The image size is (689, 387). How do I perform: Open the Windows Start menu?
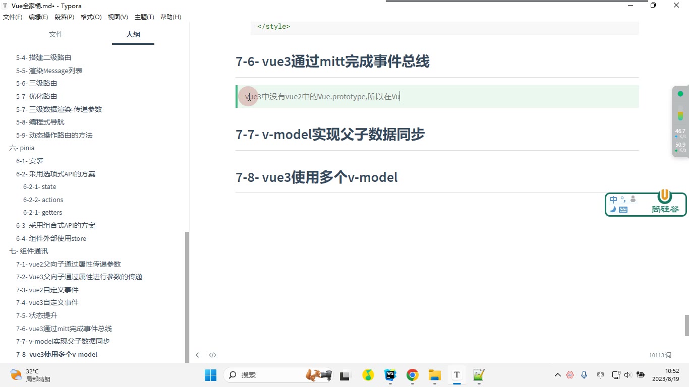(x=210, y=375)
